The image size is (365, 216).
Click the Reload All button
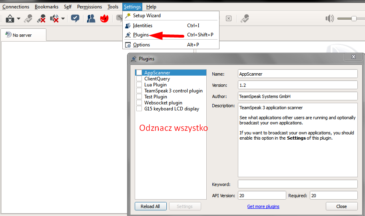(151, 206)
